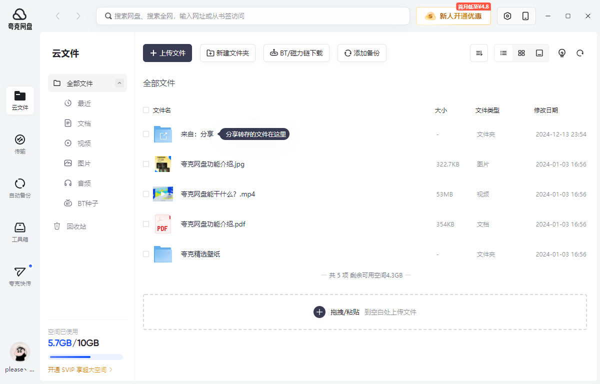
Task: Open the 自动备份 auto backup section
Action: (20, 188)
